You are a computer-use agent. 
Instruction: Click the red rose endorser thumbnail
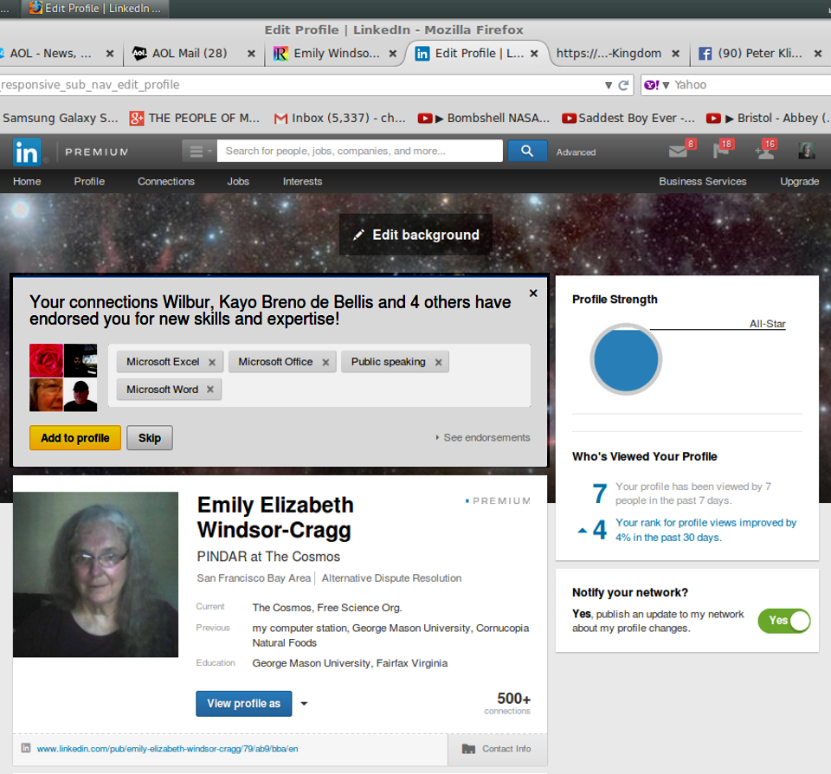[46, 360]
